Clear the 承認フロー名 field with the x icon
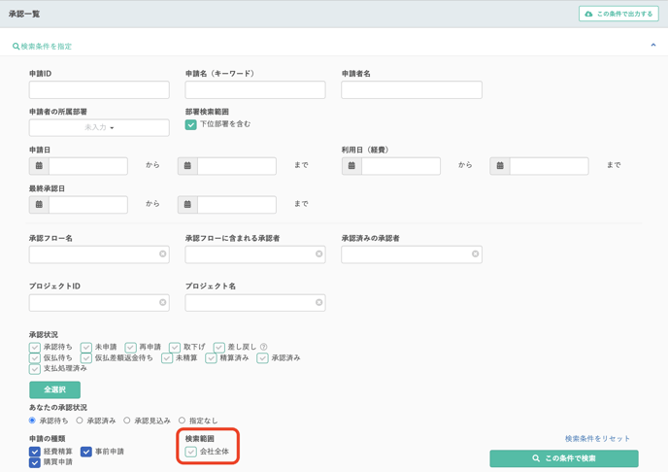668x472 pixels. 163,253
